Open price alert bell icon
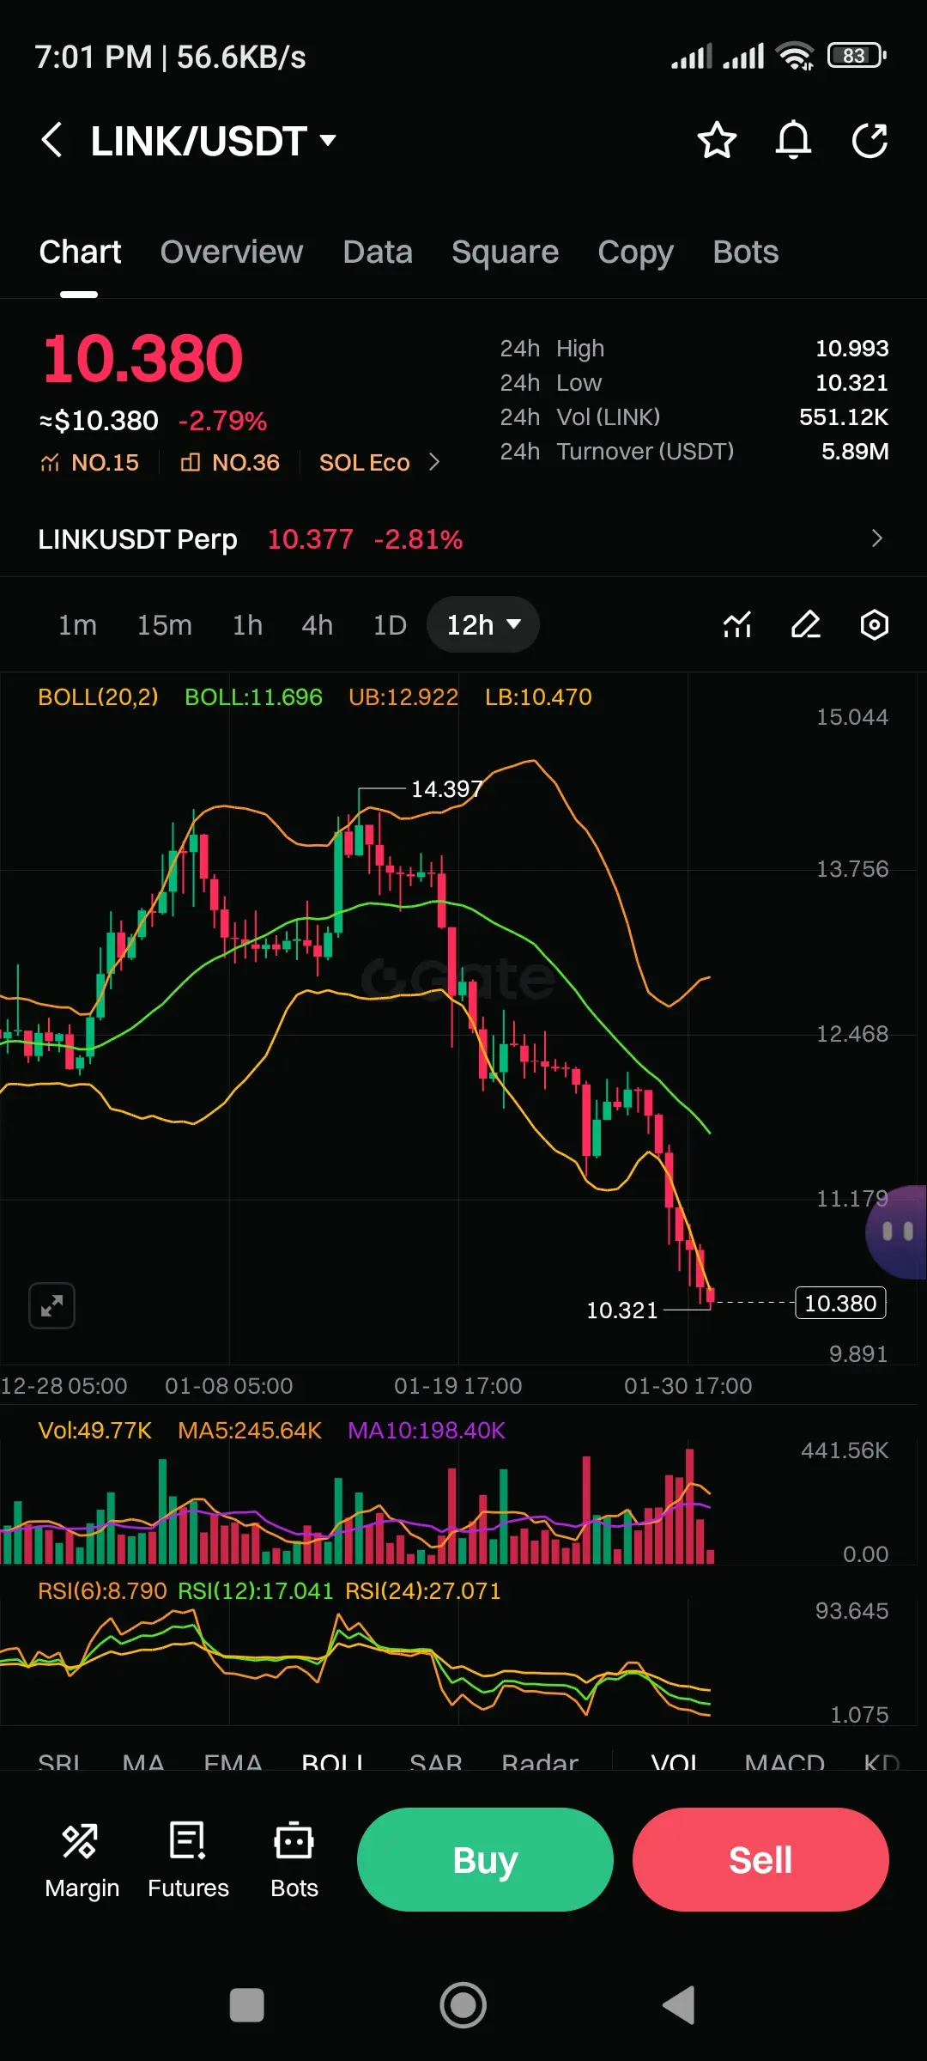Image resolution: width=927 pixels, height=2061 pixels. [793, 140]
